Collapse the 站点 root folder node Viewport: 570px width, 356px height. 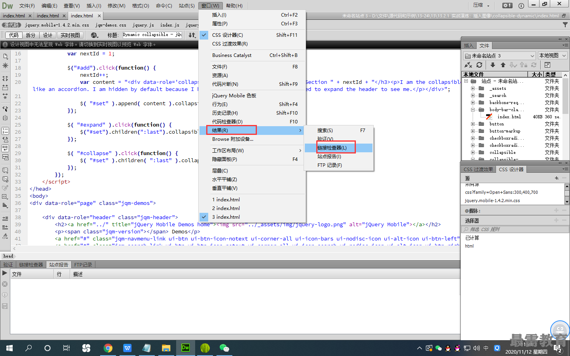pos(466,81)
